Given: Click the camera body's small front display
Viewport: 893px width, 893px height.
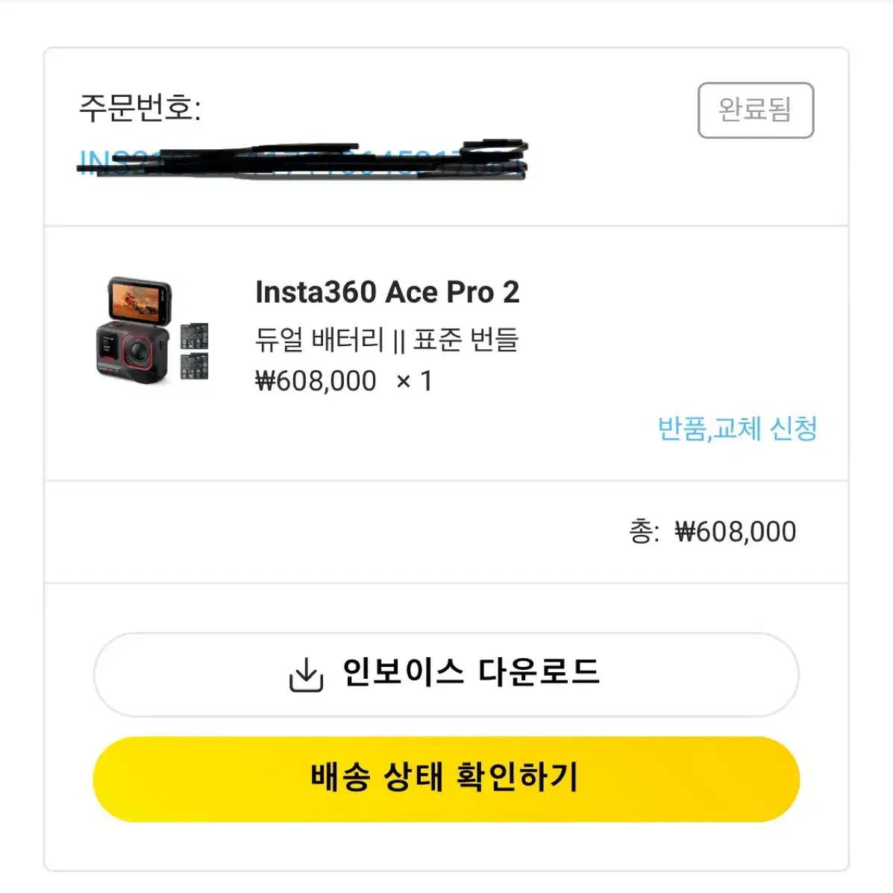Looking at the screenshot, I should tap(107, 345).
